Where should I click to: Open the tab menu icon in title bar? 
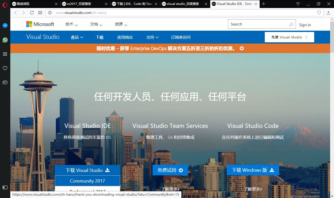[x=298, y=4]
